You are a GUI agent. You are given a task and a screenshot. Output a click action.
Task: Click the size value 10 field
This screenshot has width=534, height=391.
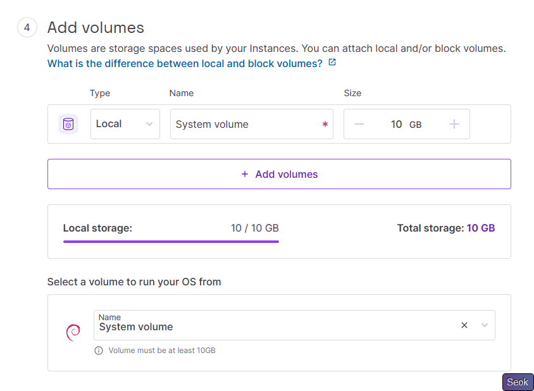397,124
